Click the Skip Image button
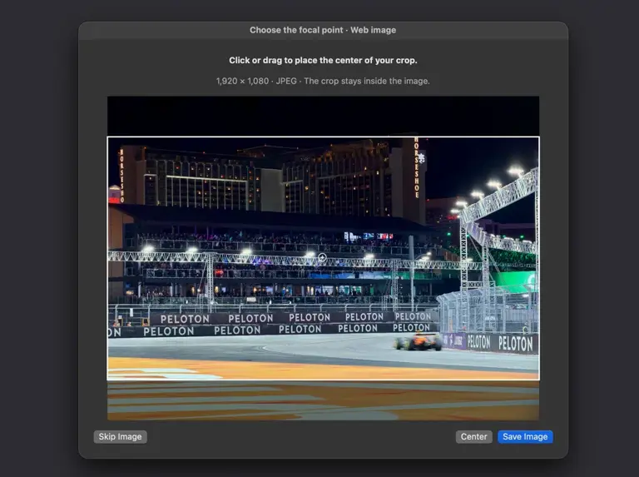 click(120, 437)
